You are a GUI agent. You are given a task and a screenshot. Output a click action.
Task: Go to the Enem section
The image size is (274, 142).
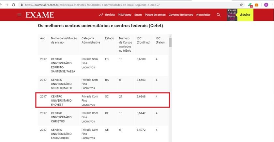point(138,15)
